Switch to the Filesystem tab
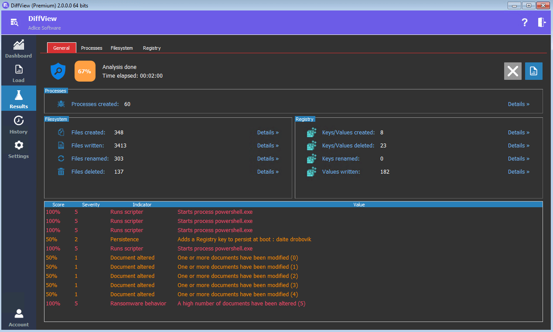Viewport: 553px width, 332px height. pyautogui.click(x=122, y=48)
